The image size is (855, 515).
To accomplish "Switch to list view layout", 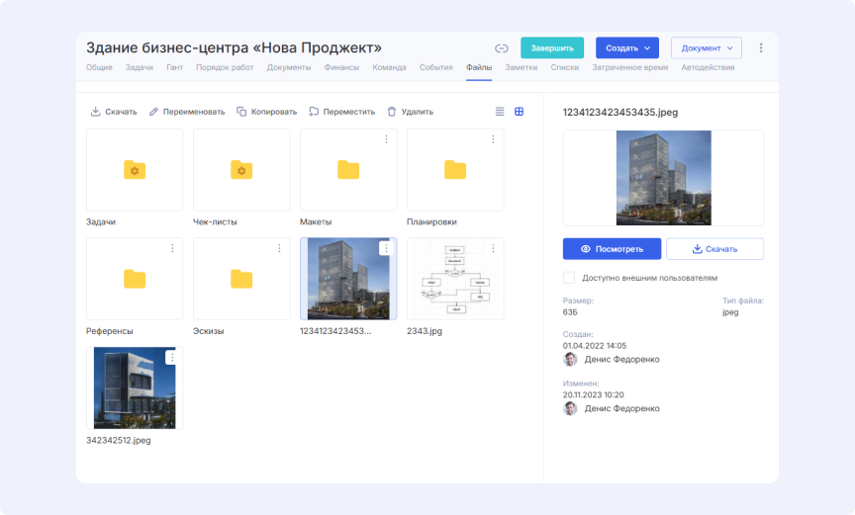I will (500, 112).
